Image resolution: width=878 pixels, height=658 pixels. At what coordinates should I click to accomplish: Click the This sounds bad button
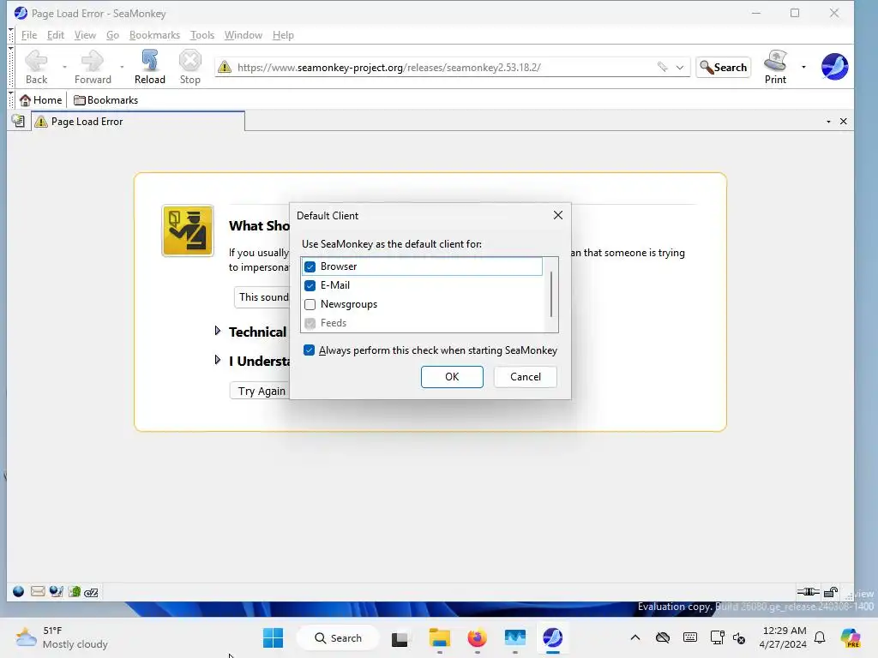click(x=262, y=297)
